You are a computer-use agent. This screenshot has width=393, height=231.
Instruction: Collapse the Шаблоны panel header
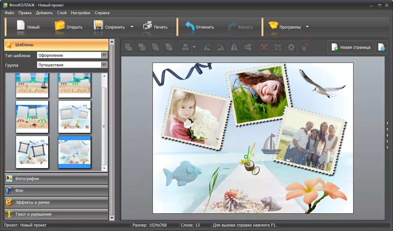click(56, 45)
